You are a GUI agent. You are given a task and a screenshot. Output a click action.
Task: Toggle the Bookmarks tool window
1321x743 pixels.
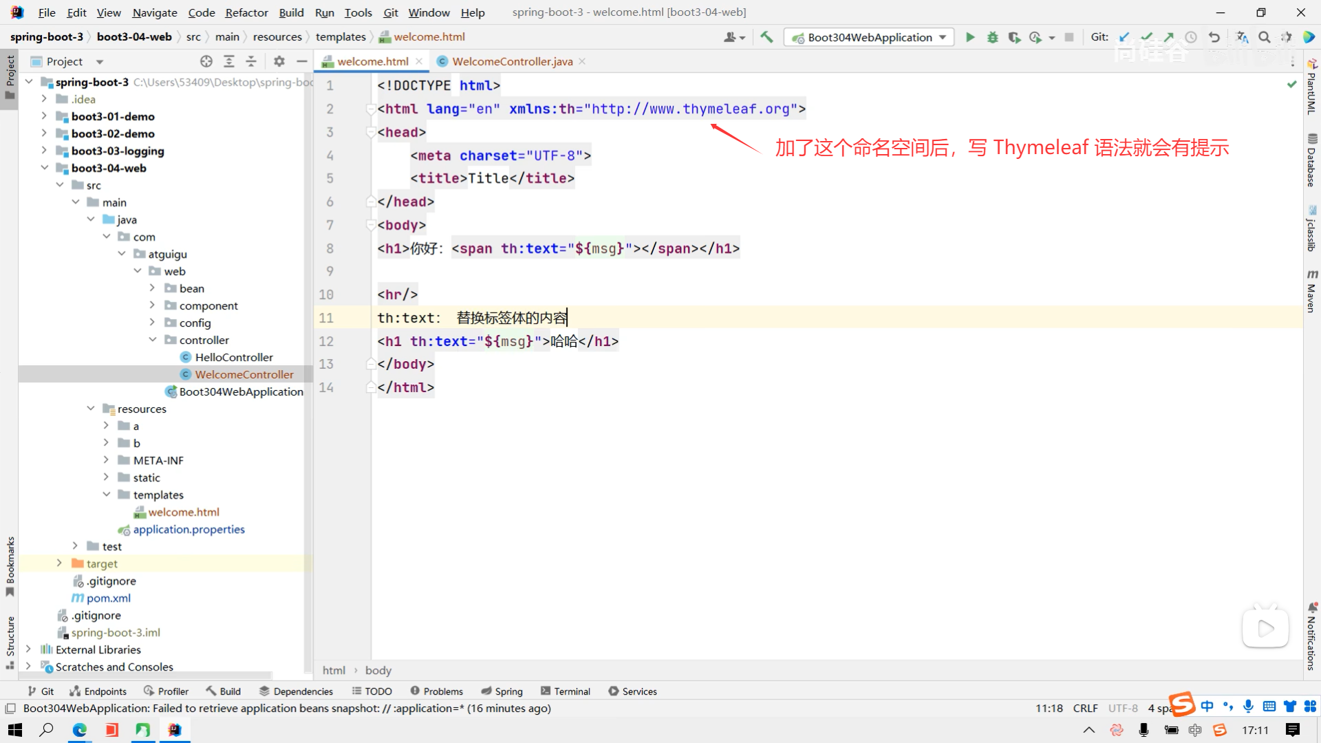10,566
